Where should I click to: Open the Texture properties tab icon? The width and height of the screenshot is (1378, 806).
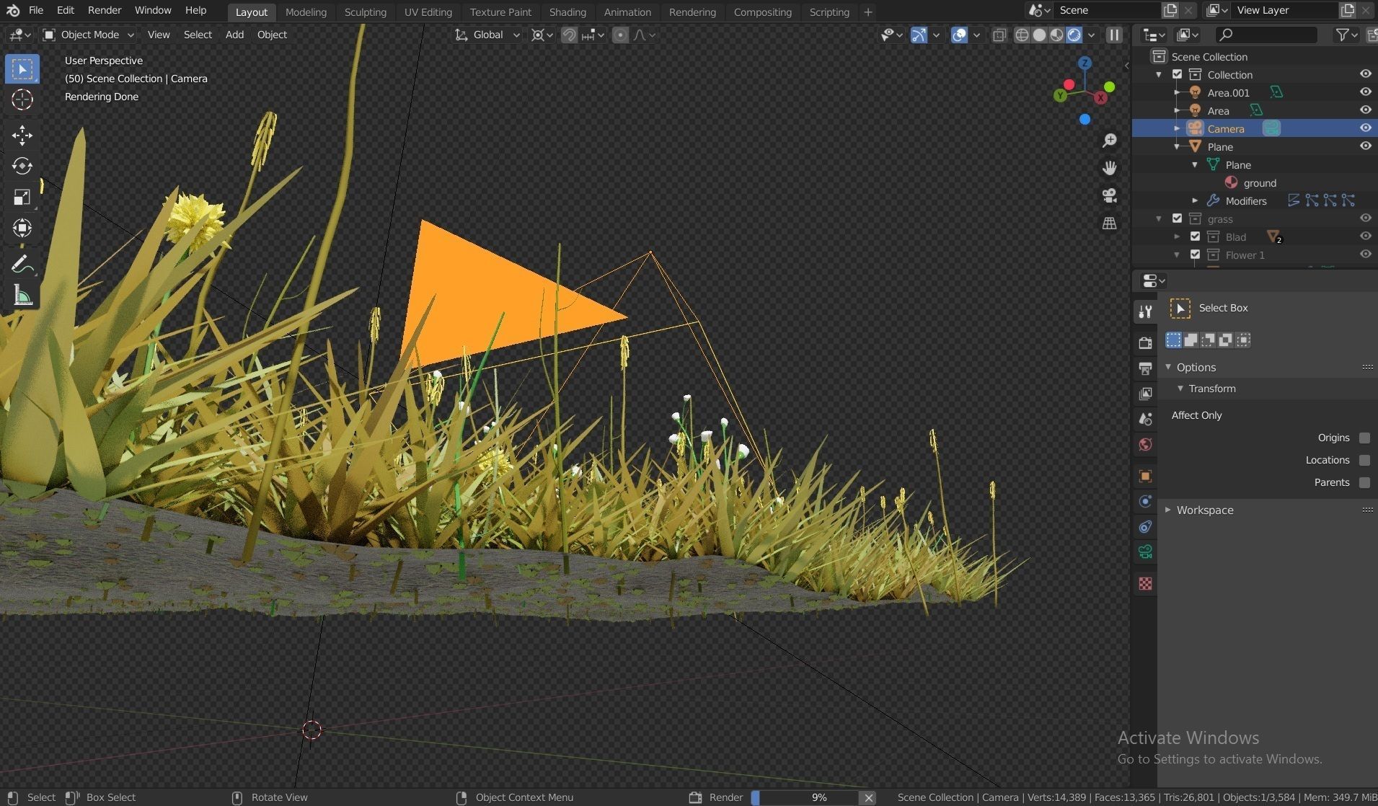point(1145,584)
